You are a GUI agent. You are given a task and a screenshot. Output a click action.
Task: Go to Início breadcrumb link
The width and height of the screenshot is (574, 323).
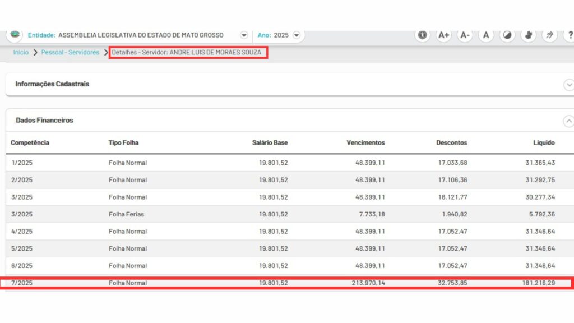(21, 52)
